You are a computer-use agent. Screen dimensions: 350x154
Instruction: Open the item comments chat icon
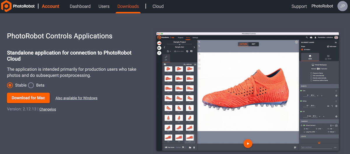click(x=191, y=51)
